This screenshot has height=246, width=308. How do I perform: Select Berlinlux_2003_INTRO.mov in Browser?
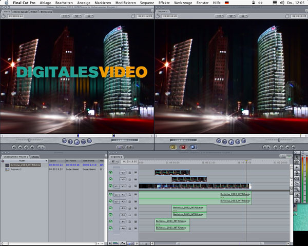pos(25,165)
